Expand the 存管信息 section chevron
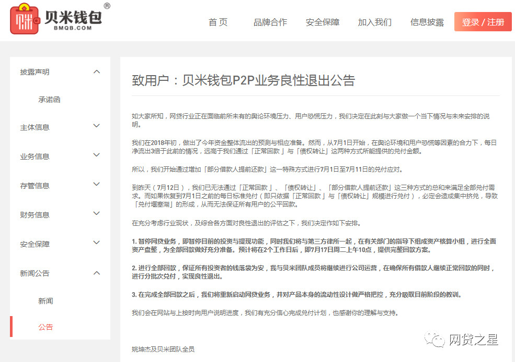 click(x=97, y=184)
